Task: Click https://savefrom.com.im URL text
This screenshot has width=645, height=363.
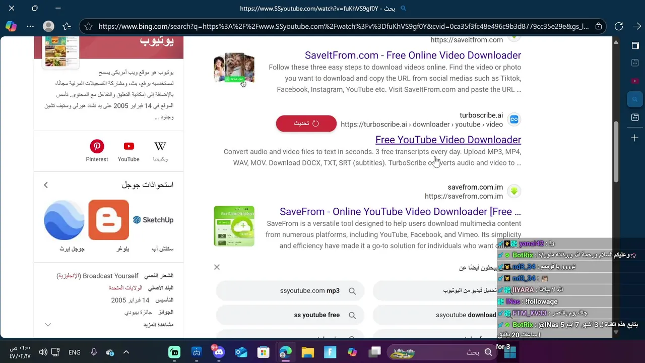Action: [x=464, y=196]
